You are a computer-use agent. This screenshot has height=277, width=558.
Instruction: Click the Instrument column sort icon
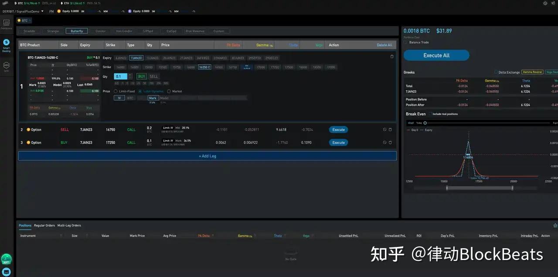point(61,236)
